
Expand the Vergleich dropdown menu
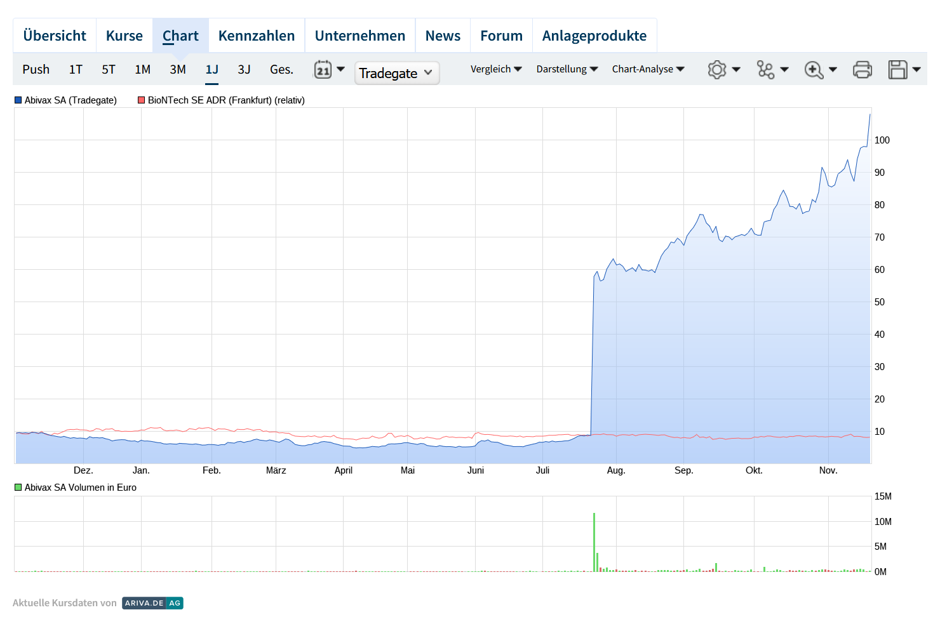(x=496, y=69)
